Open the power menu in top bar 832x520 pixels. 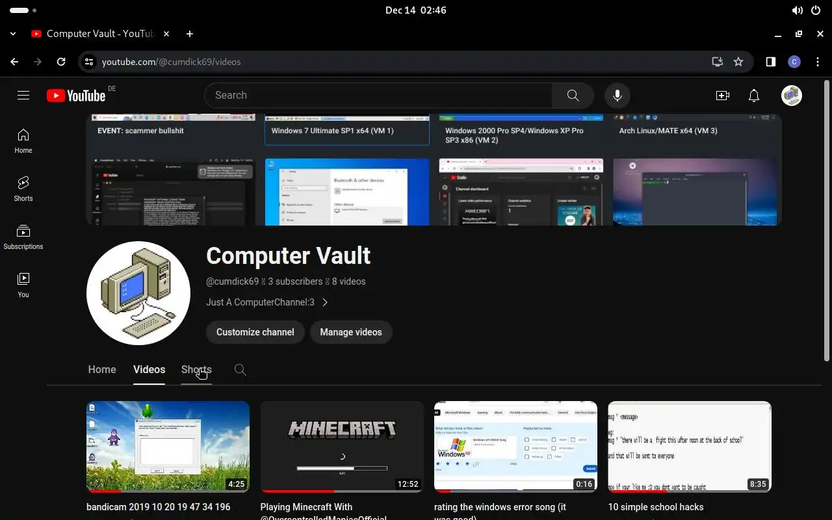click(x=816, y=10)
